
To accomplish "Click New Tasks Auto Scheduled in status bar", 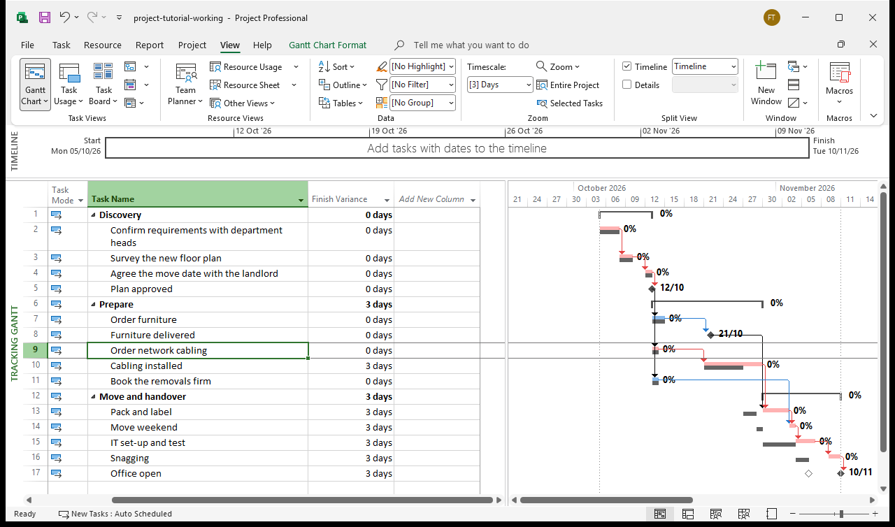I will [115, 514].
